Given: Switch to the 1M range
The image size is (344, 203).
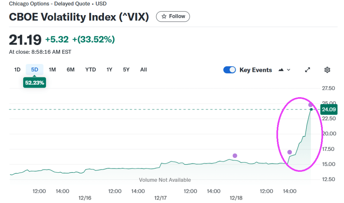Looking at the screenshot, I should pos(52,70).
